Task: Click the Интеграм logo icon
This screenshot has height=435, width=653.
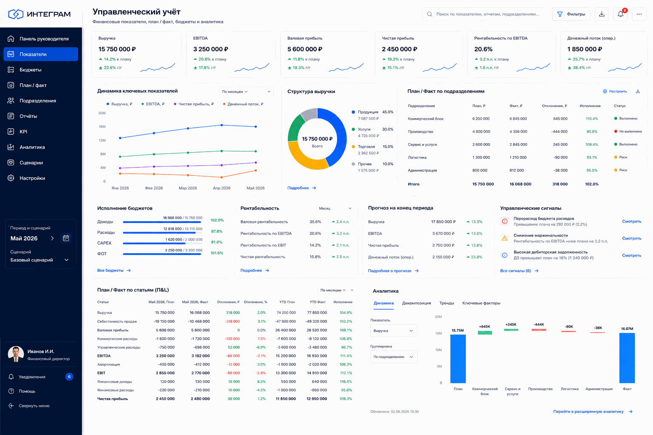Action: tap(16, 14)
